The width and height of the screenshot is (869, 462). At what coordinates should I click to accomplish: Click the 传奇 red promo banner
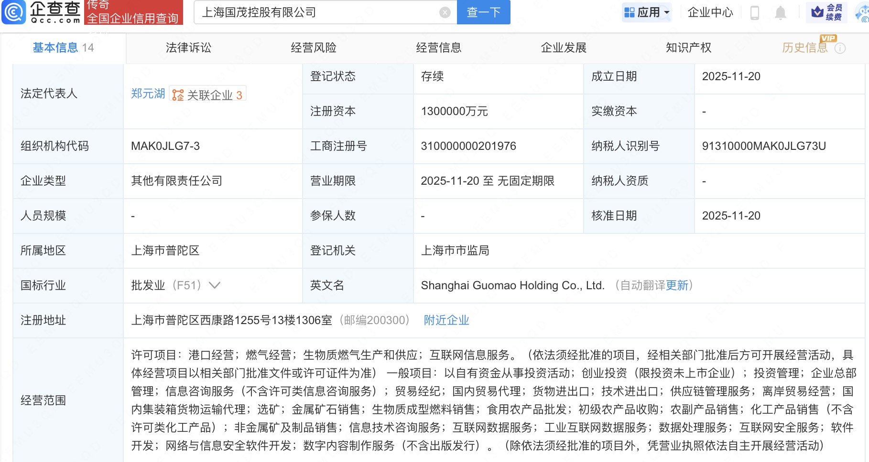133,12
